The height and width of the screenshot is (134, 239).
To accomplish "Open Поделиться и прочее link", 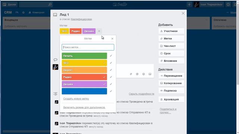I will click(x=168, y=111).
